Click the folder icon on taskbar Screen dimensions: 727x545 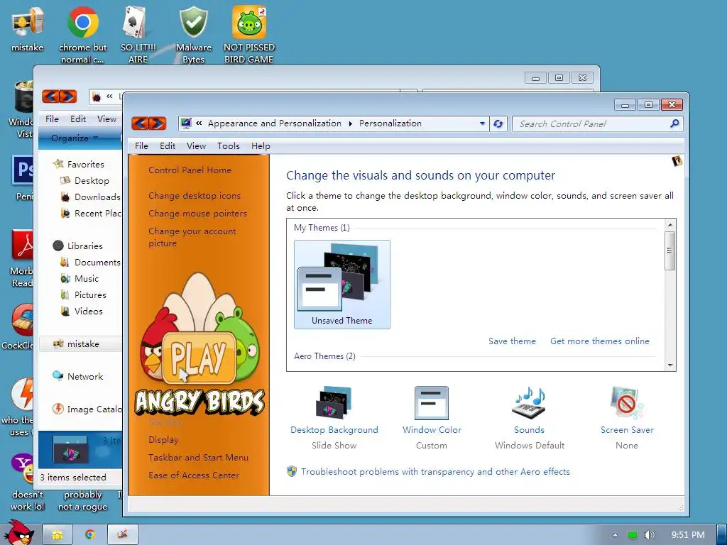coord(58,534)
